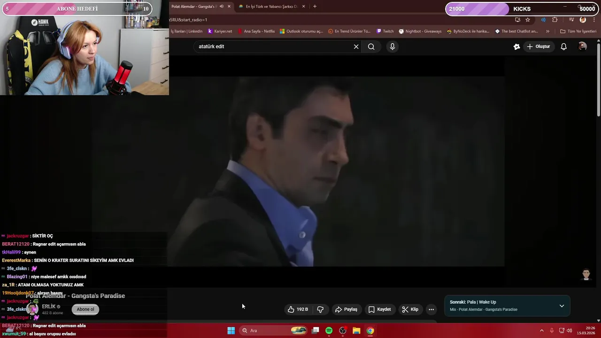Mute tab via speaker icon on Polat Alemdar tab
The width and height of the screenshot is (601, 338).
tap(222, 7)
